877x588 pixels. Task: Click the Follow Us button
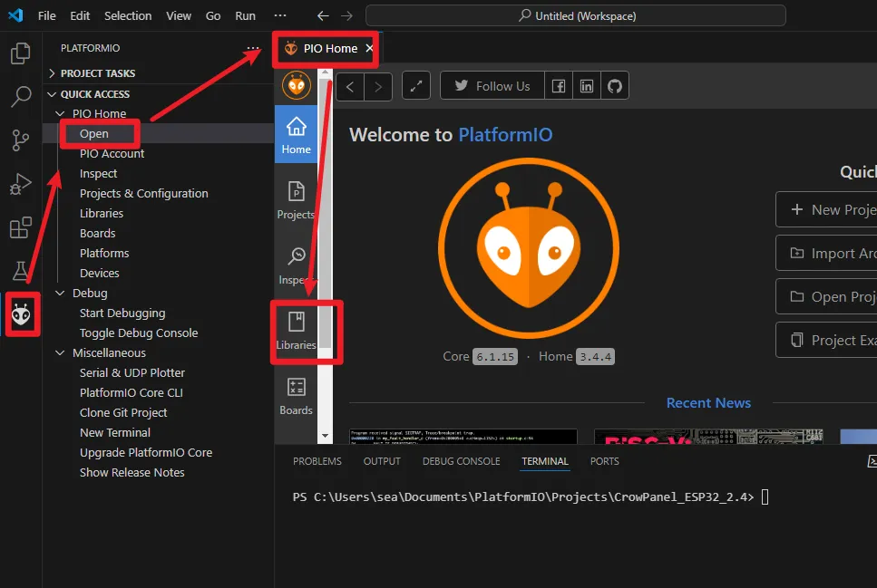click(x=492, y=86)
